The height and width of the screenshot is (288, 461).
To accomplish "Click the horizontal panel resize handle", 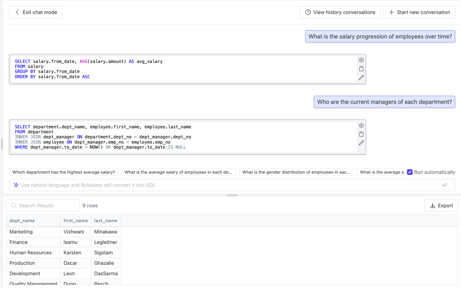I will point(232,195).
